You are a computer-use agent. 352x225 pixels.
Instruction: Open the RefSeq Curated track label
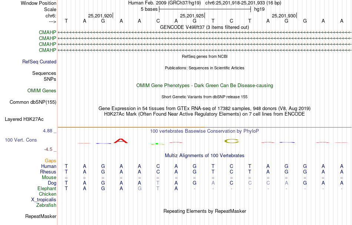point(39,62)
